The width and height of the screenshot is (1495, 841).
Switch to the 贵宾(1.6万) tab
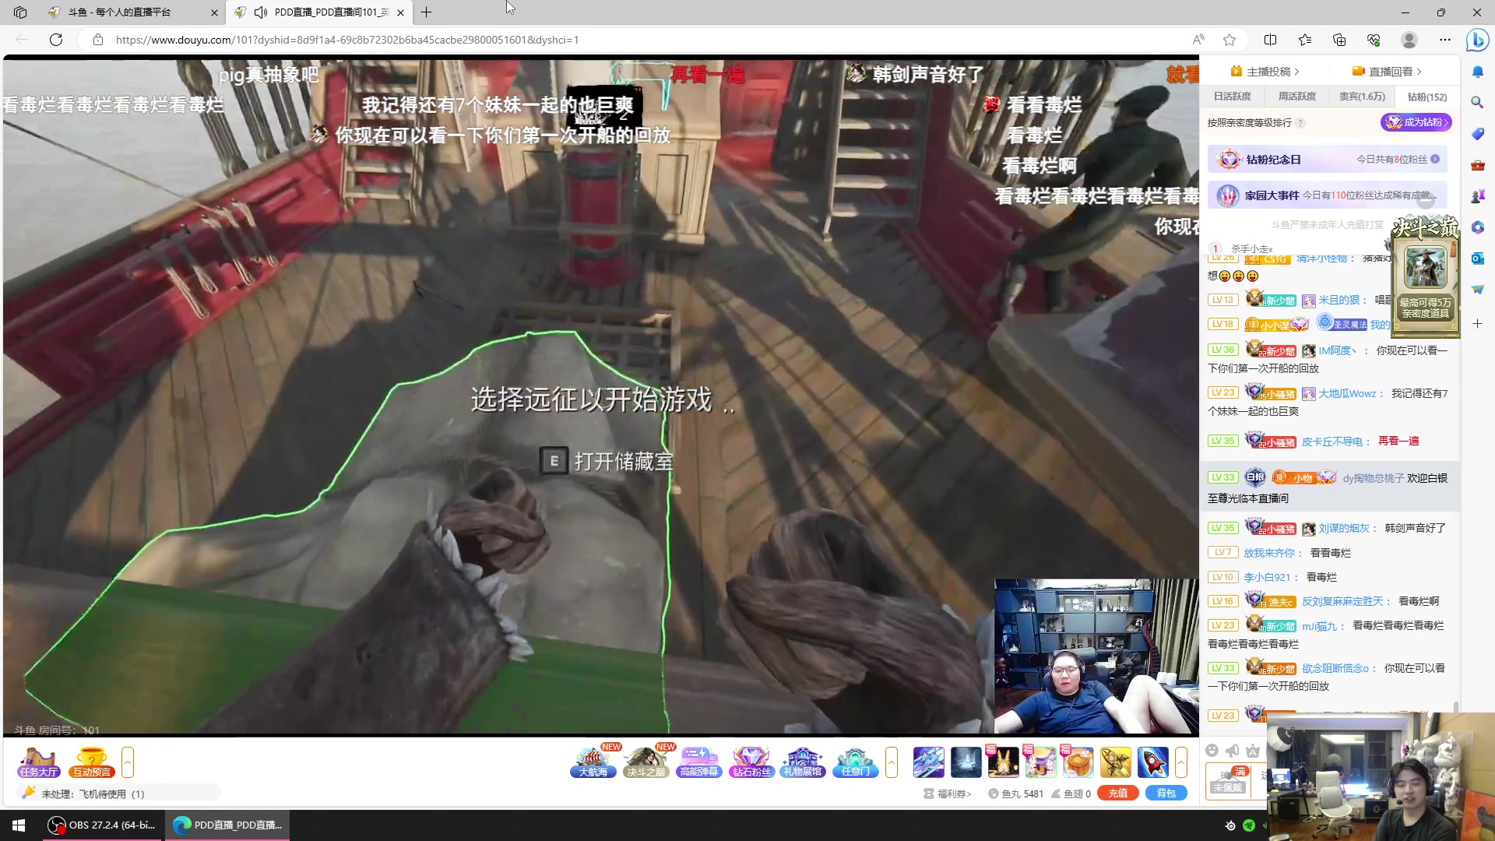click(1362, 97)
